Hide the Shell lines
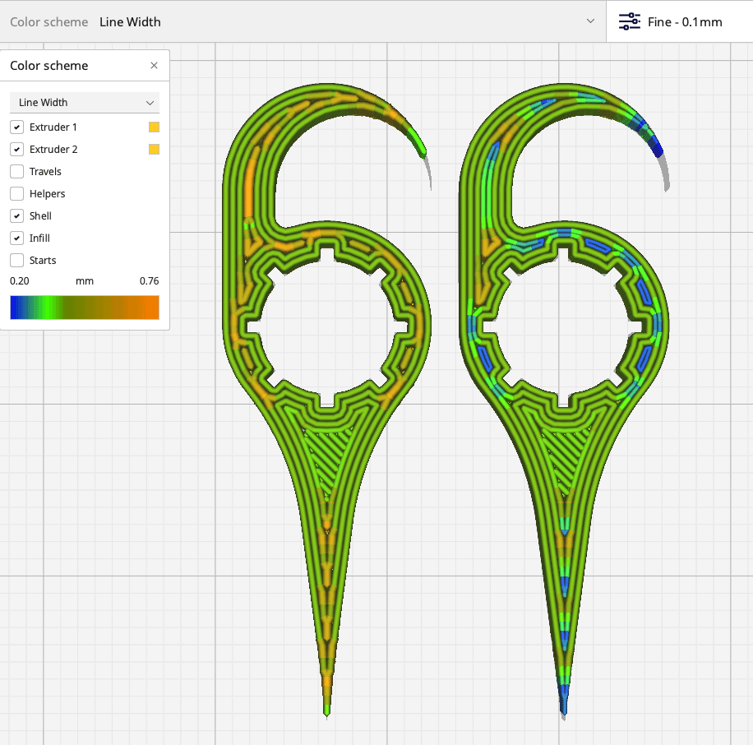This screenshot has width=753, height=745. tap(16, 216)
